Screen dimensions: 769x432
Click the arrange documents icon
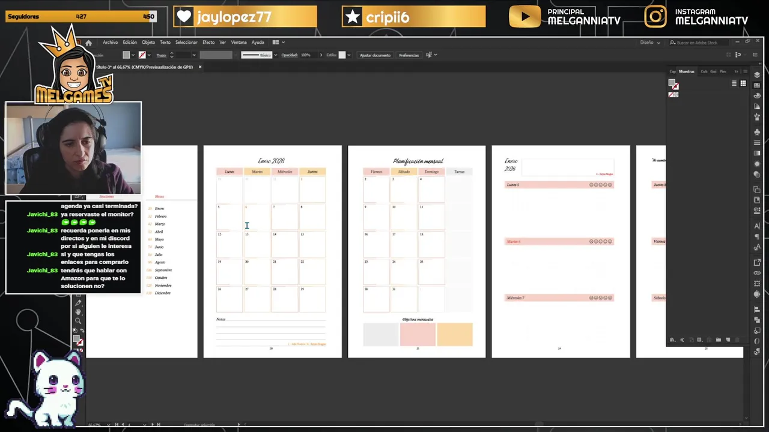click(x=276, y=42)
